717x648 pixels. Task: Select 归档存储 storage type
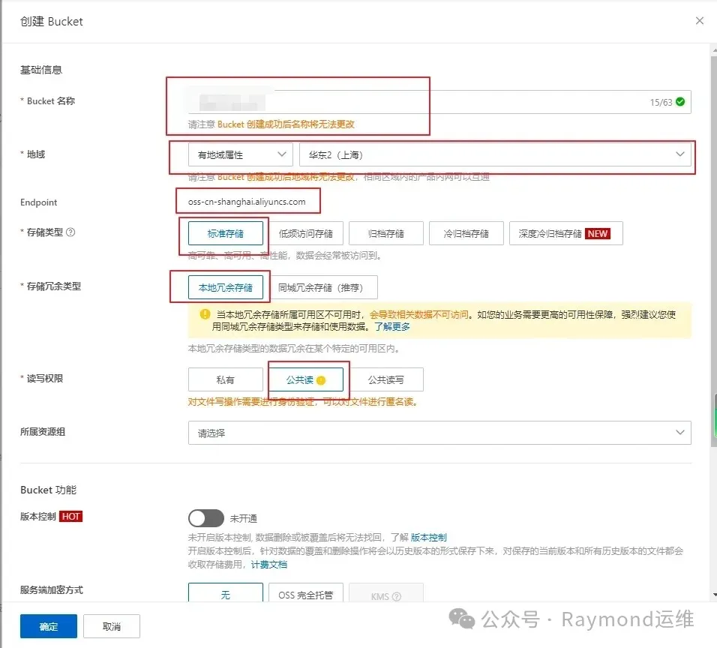[x=386, y=234]
